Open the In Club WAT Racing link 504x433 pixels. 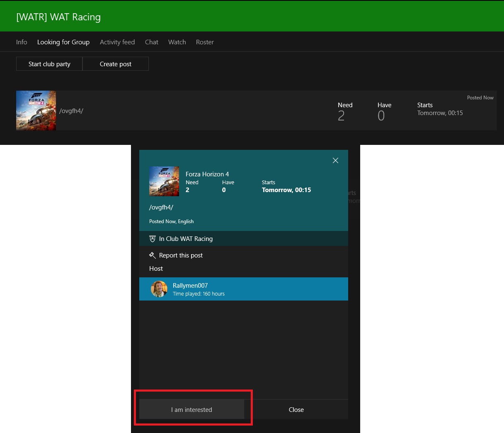(x=186, y=239)
